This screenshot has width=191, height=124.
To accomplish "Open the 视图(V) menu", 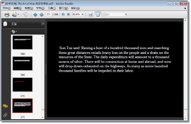I will (x=29, y=8).
